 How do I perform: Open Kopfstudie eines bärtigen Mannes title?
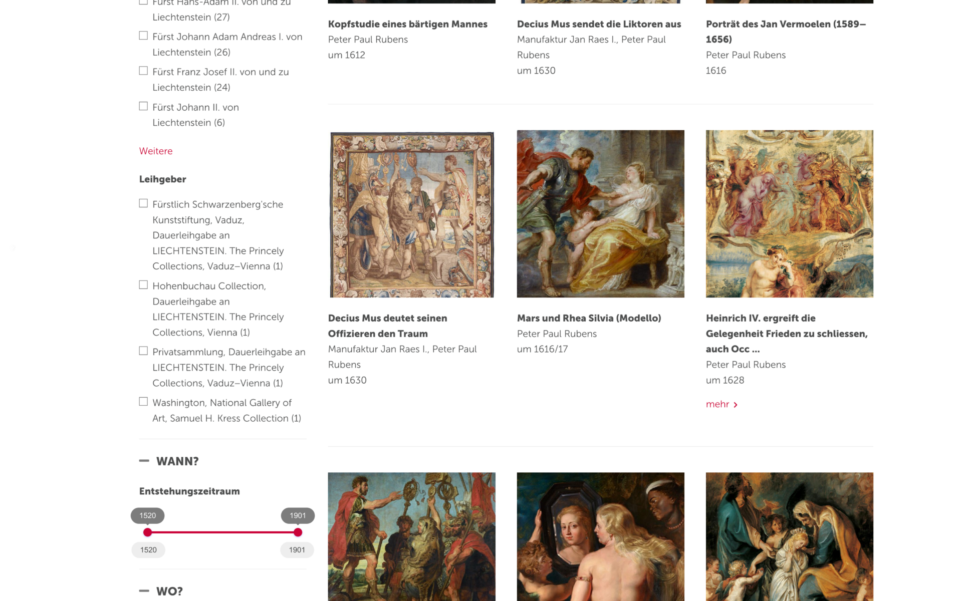[x=408, y=24]
